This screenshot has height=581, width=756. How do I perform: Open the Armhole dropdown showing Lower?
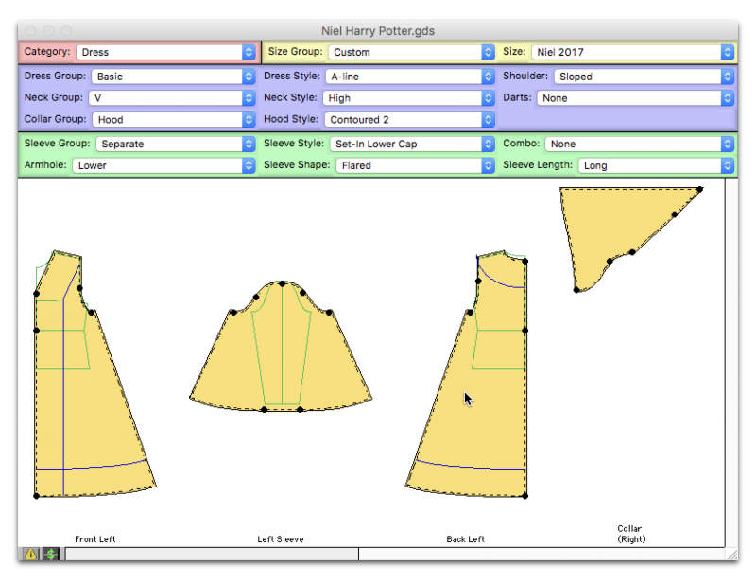[163, 165]
